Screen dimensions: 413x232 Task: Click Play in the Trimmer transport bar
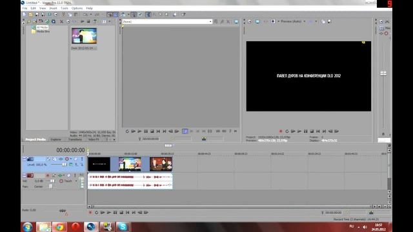(139, 131)
